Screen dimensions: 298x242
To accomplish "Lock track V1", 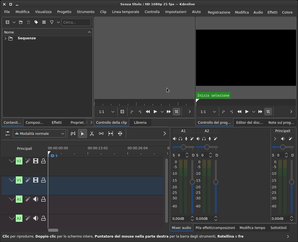I will 43,180.
